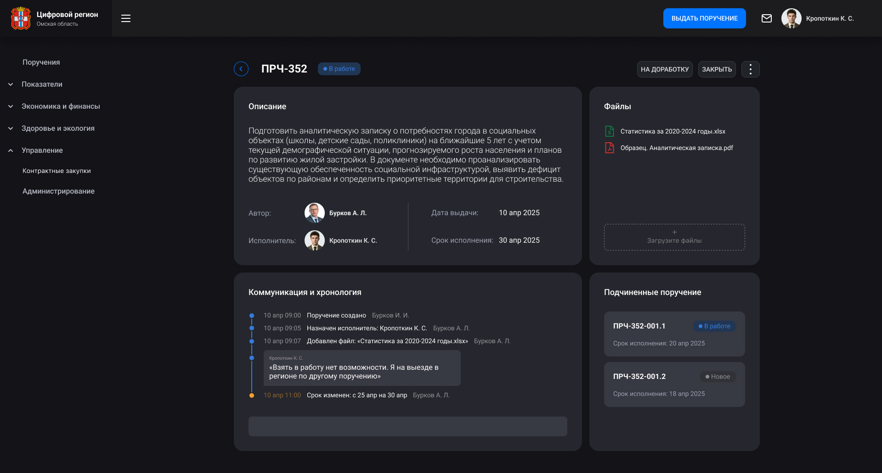The width and height of the screenshot is (882, 473).
Task: Click the comment input field under chronology
Action: click(x=408, y=426)
